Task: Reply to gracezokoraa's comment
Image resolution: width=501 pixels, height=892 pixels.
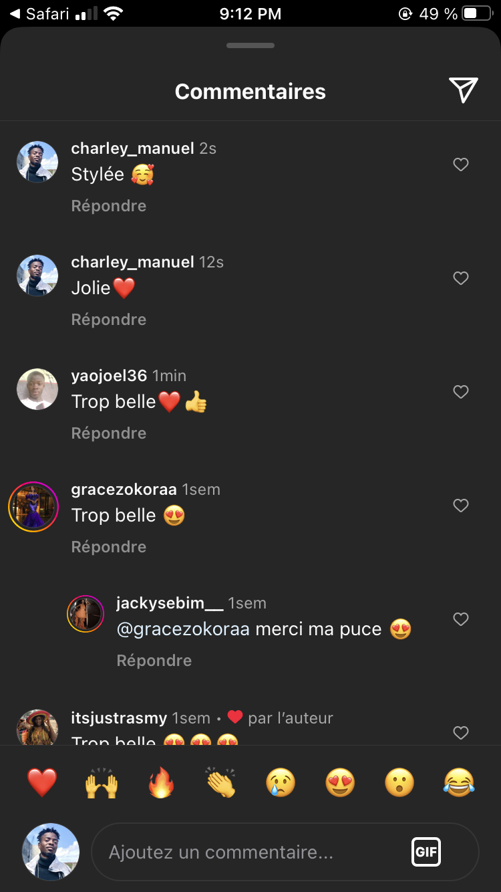Action: pos(109,547)
